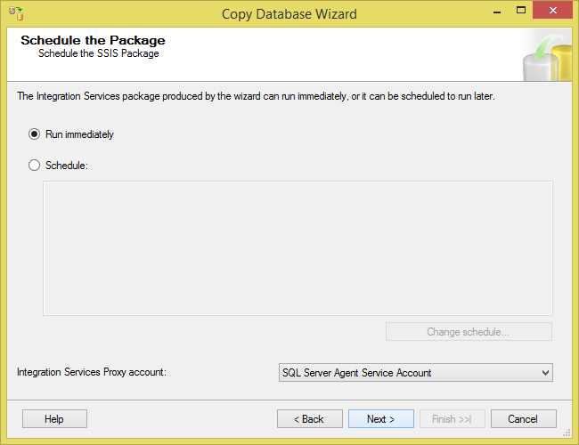Screen dimensions: 579x445
Task: Click the Copy Database Wizard title bar text
Action: click(x=289, y=13)
